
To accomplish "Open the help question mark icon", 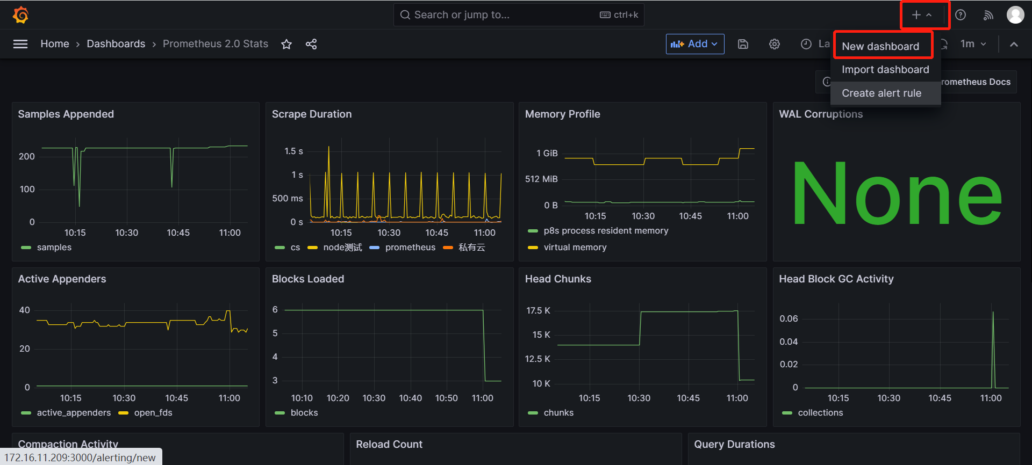I will (961, 15).
